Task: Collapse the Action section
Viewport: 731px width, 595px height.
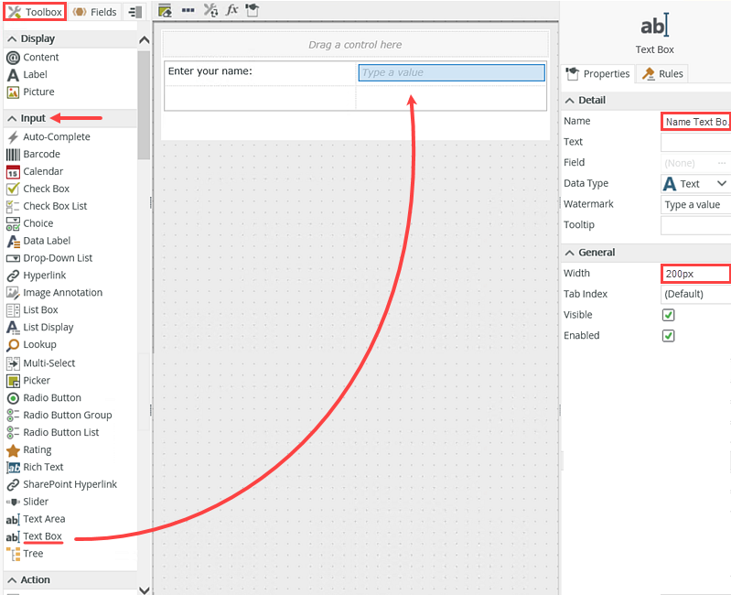Action: pyautogui.click(x=12, y=580)
